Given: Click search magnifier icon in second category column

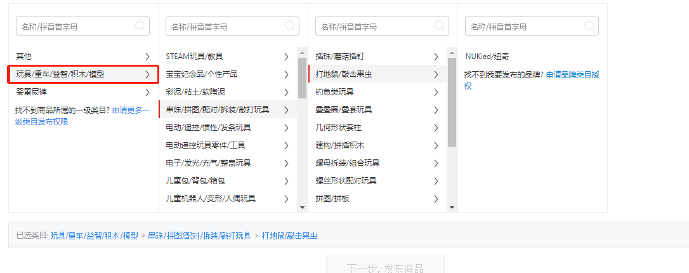Looking at the screenshot, I should click(x=290, y=26).
